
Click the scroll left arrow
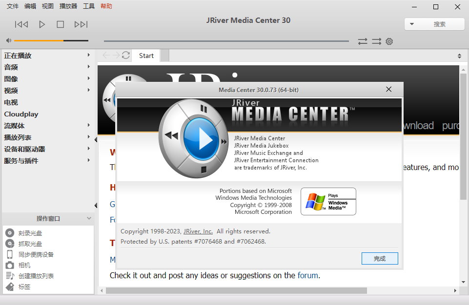click(102, 290)
